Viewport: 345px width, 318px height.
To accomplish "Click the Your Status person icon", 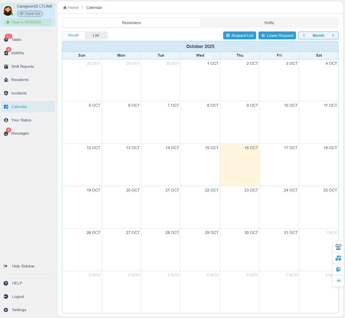I will click(6, 120).
